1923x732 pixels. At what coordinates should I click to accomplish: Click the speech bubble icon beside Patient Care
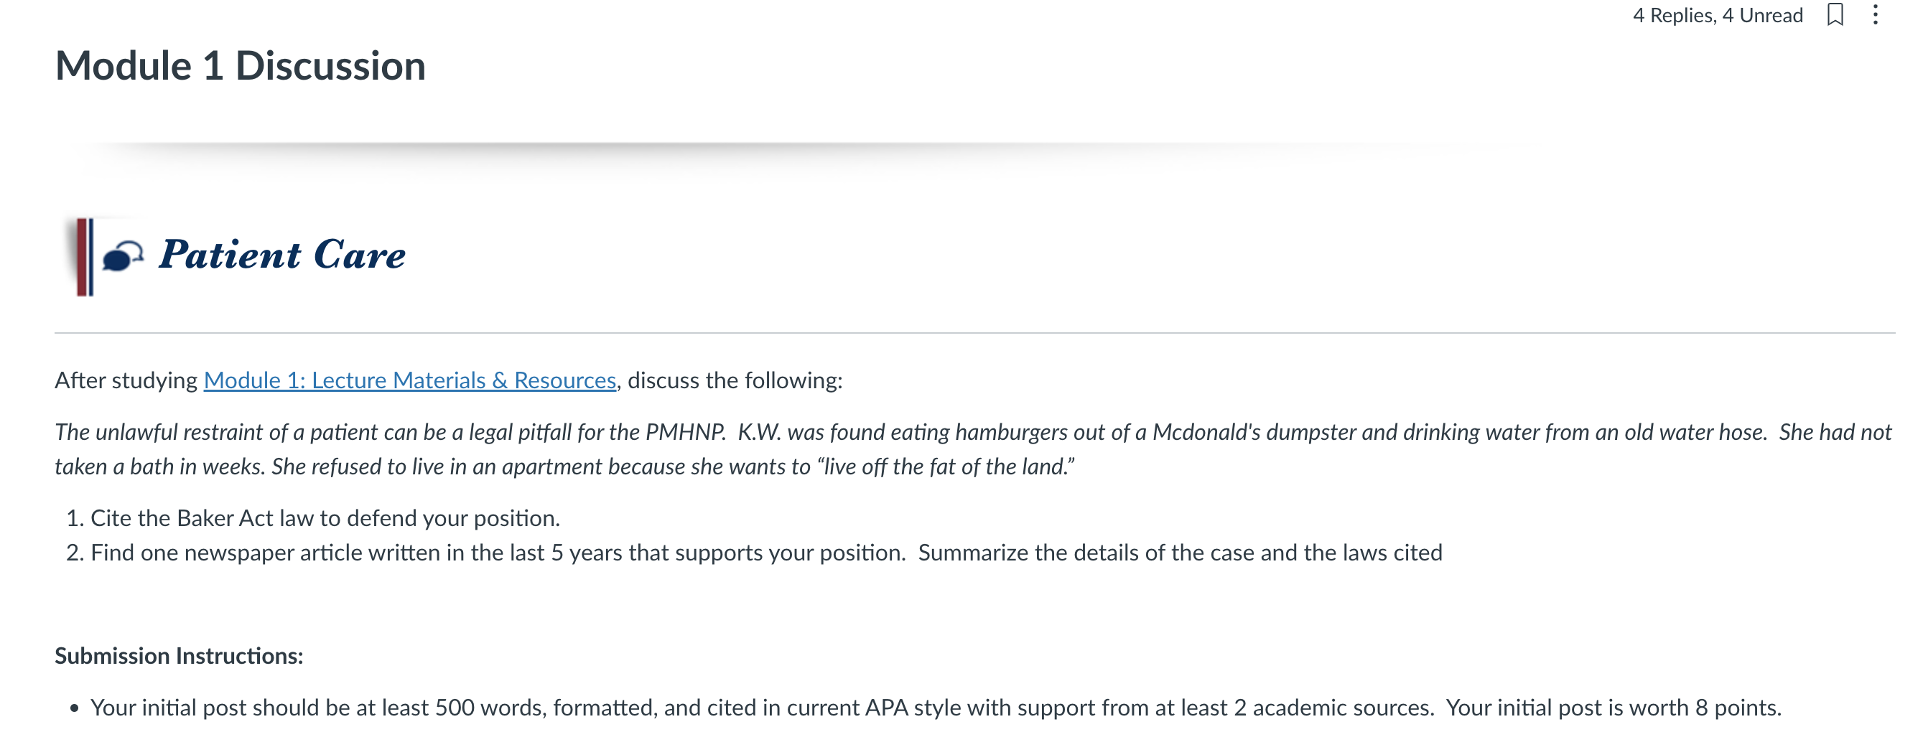[x=122, y=256]
